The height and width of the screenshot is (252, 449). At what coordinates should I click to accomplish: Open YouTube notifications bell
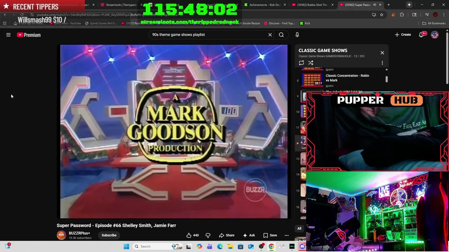pos(421,35)
